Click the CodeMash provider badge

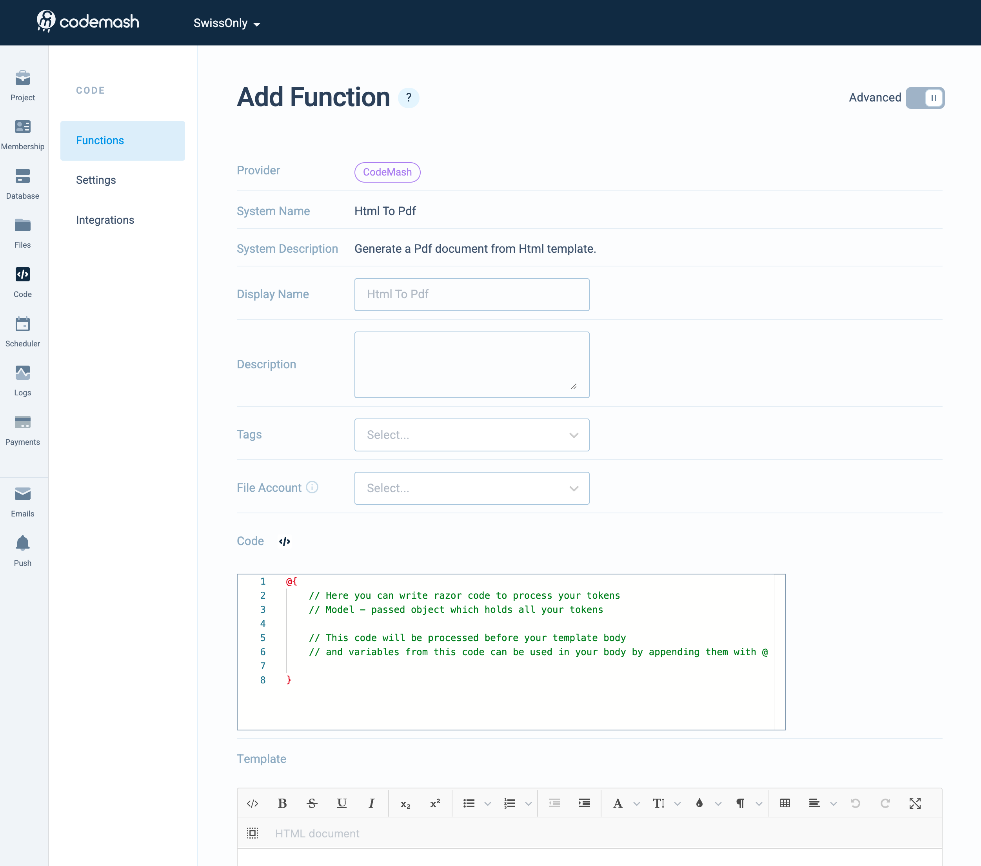387,172
